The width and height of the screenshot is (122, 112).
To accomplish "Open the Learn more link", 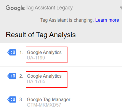I will pos(107,20).
